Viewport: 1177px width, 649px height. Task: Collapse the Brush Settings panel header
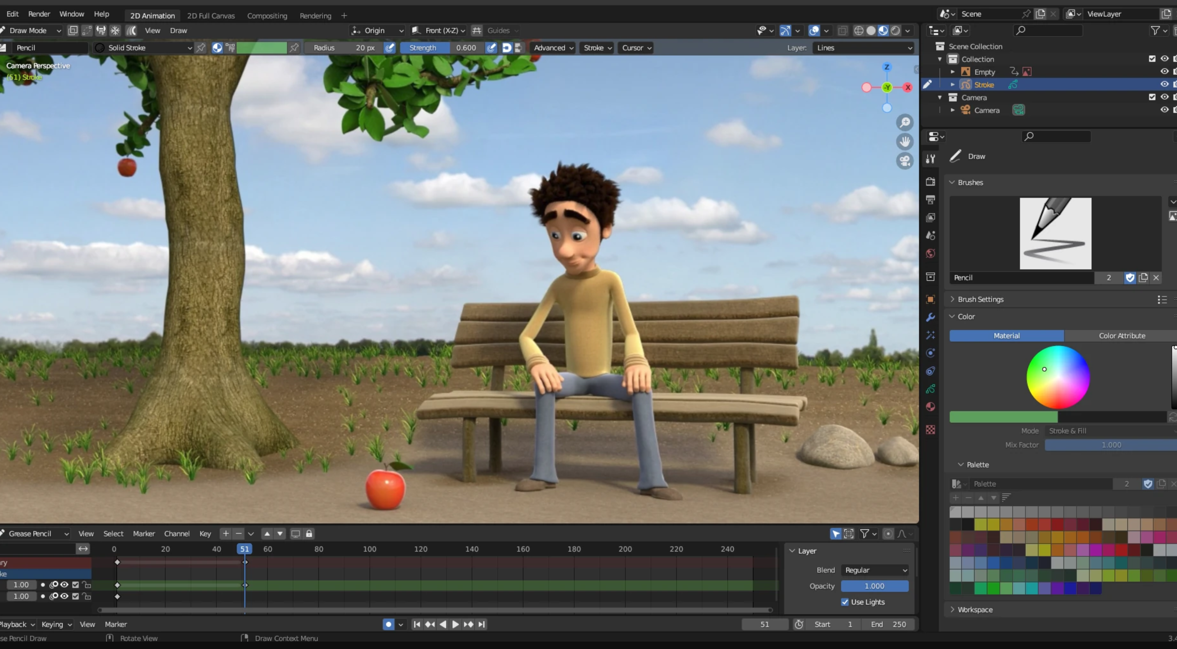click(x=982, y=299)
